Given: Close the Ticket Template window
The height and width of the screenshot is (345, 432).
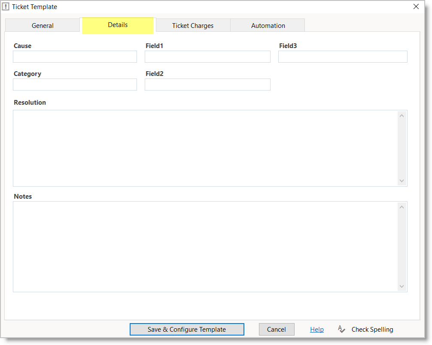Looking at the screenshot, I should coord(416,6).
